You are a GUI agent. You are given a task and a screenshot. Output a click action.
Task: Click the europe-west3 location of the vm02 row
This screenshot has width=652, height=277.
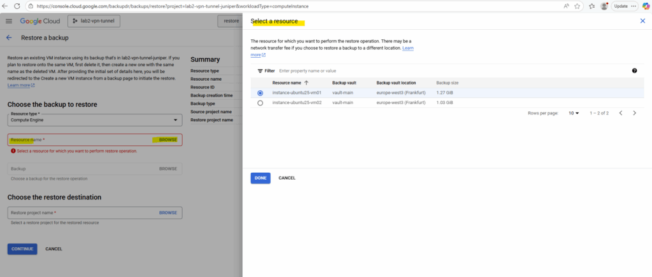pyautogui.click(x=401, y=102)
